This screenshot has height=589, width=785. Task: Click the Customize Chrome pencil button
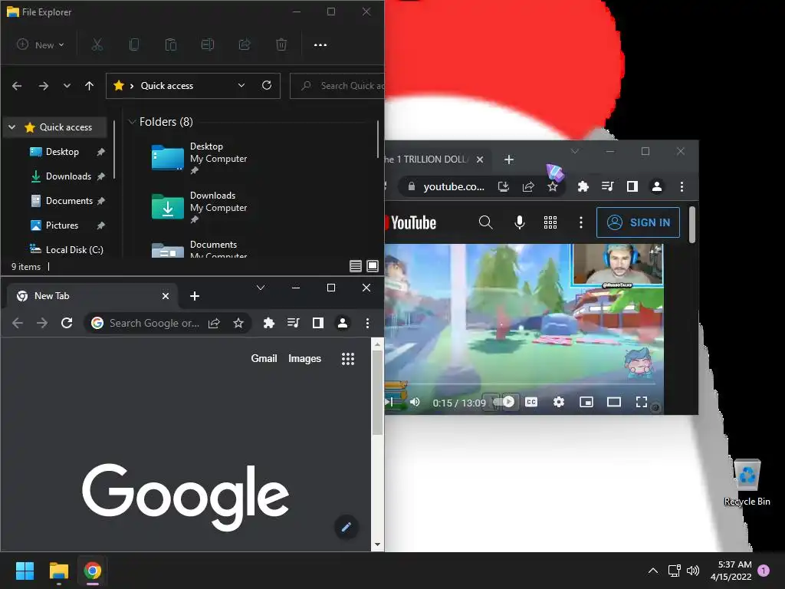point(346,527)
